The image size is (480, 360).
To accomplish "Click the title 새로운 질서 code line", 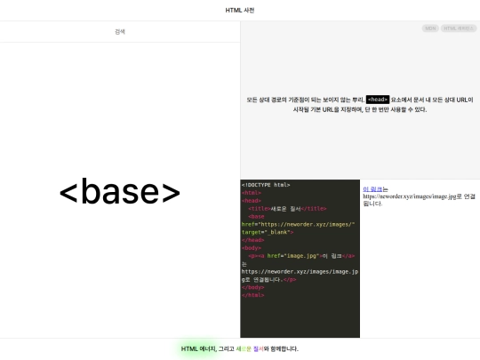I will [287, 209].
